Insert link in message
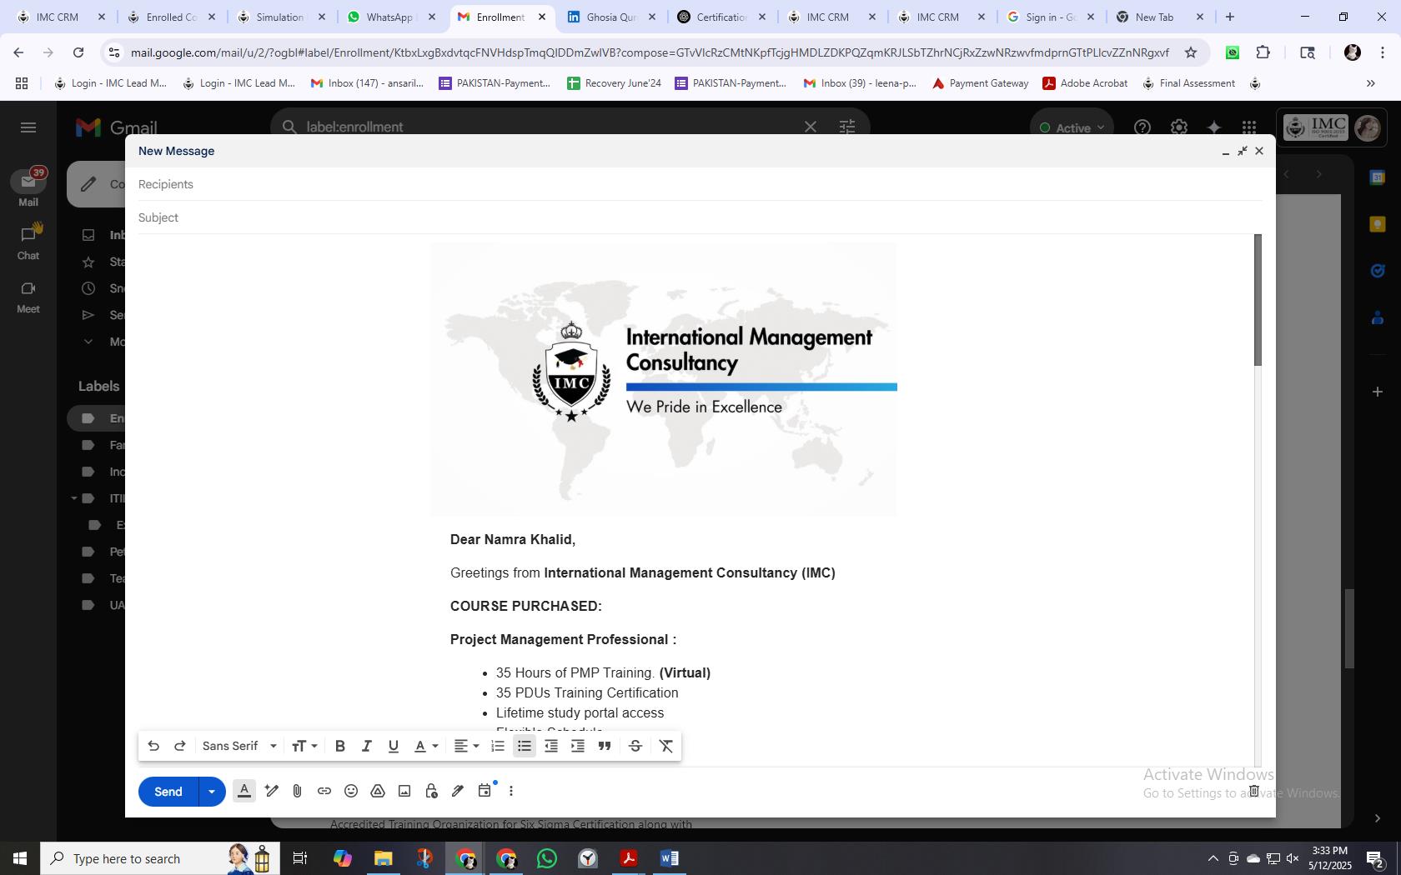 coord(324,791)
